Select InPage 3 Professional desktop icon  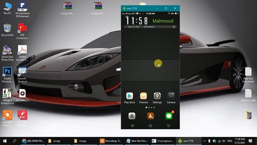[7, 97]
